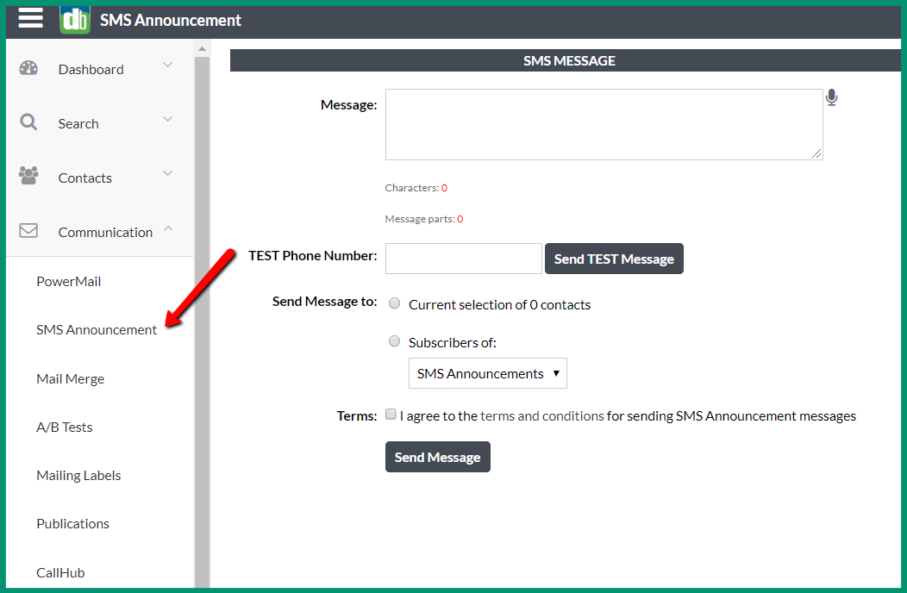
Task: Open CallHub menu item
Action: 60,573
